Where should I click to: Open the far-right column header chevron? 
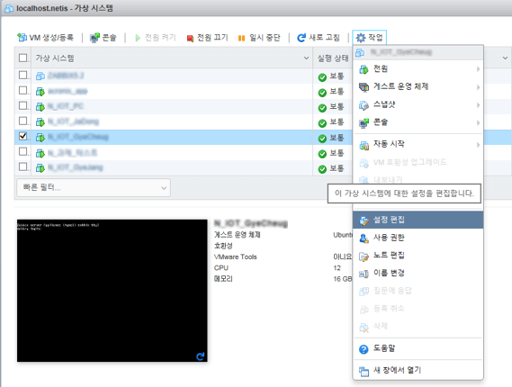(505, 58)
